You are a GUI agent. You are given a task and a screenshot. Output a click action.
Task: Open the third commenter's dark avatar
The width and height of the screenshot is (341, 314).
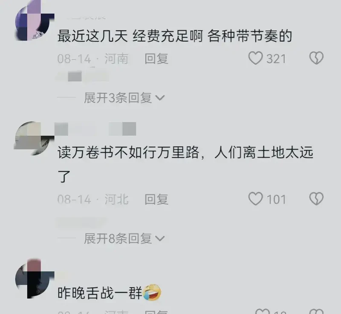[x=35, y=279]
